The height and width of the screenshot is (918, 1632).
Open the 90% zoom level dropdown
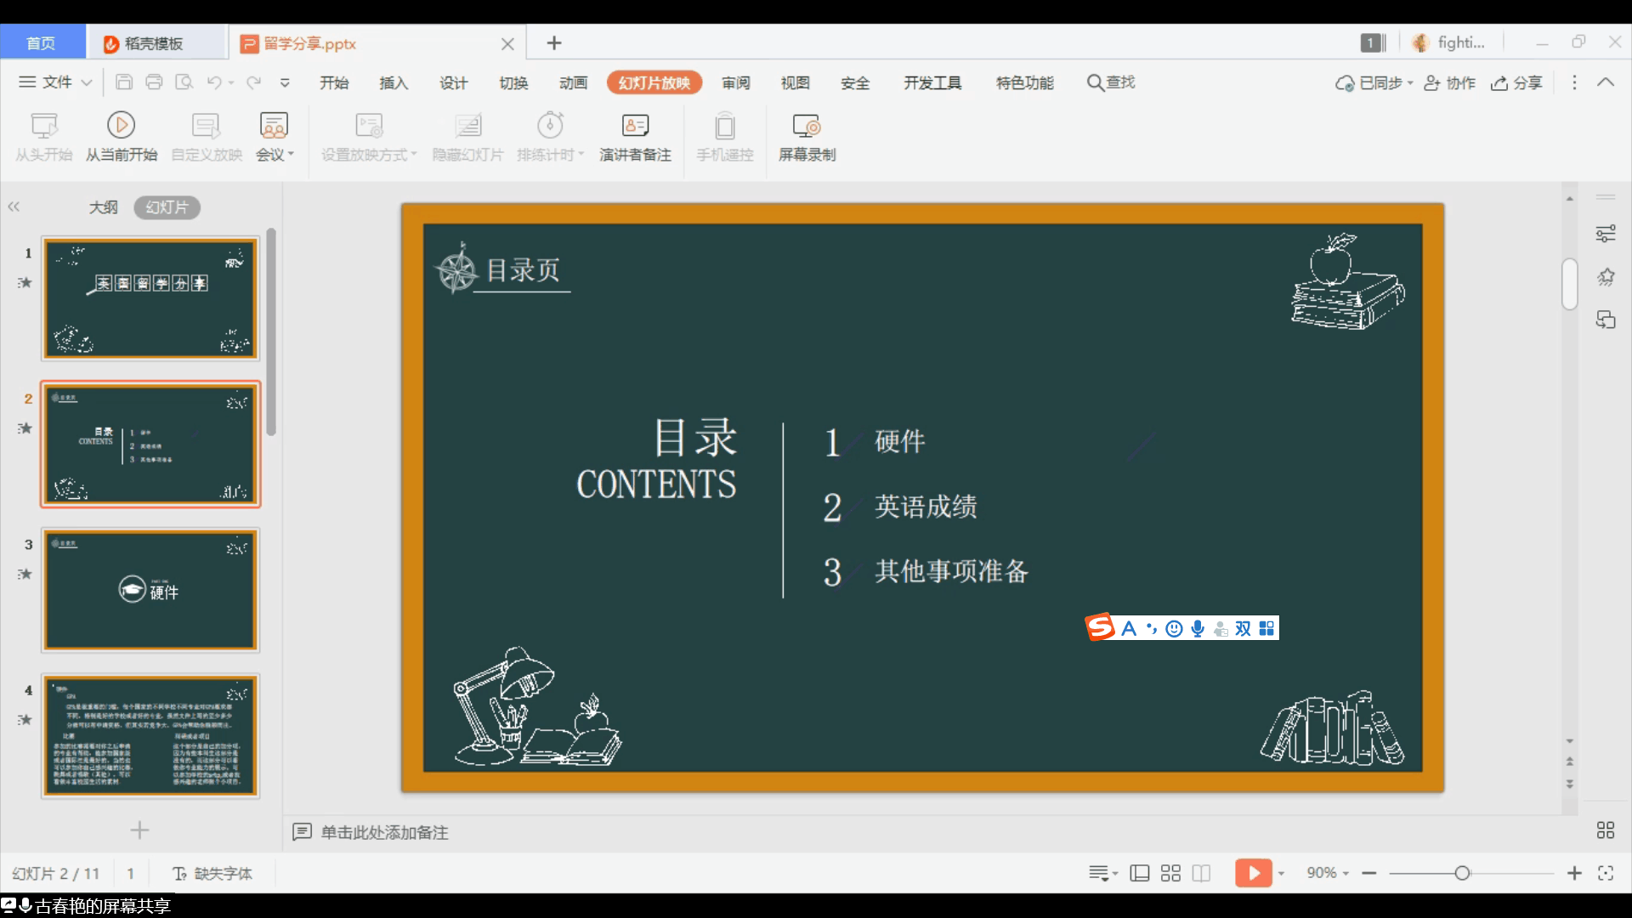1329,873
